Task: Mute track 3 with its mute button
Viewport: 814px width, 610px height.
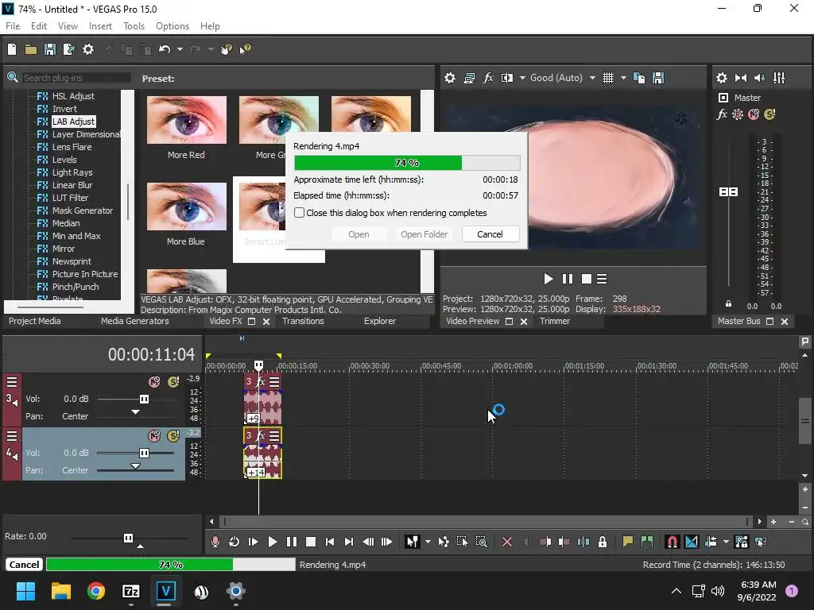Action: click(154, 382)
